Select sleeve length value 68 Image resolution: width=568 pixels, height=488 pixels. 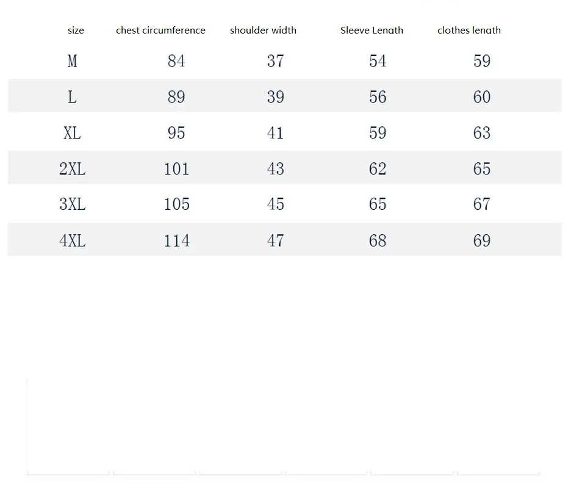coord(378,240)
